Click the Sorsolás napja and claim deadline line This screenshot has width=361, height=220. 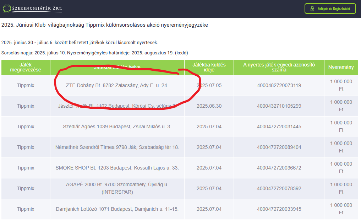point(95,53)
